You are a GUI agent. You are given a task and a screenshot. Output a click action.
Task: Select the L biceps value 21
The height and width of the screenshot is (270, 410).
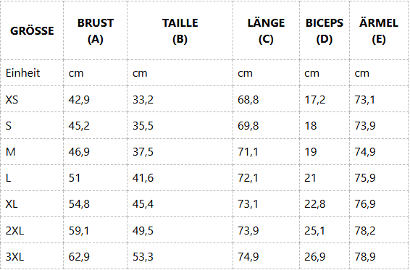(x=310, y=178)
